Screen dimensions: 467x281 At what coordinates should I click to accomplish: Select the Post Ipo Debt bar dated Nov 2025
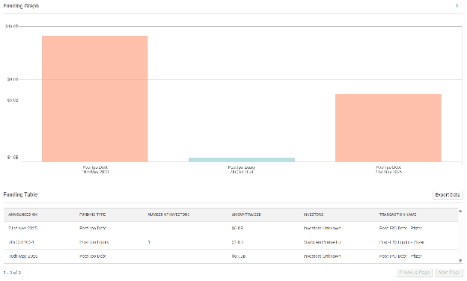(x=388, y=128)
